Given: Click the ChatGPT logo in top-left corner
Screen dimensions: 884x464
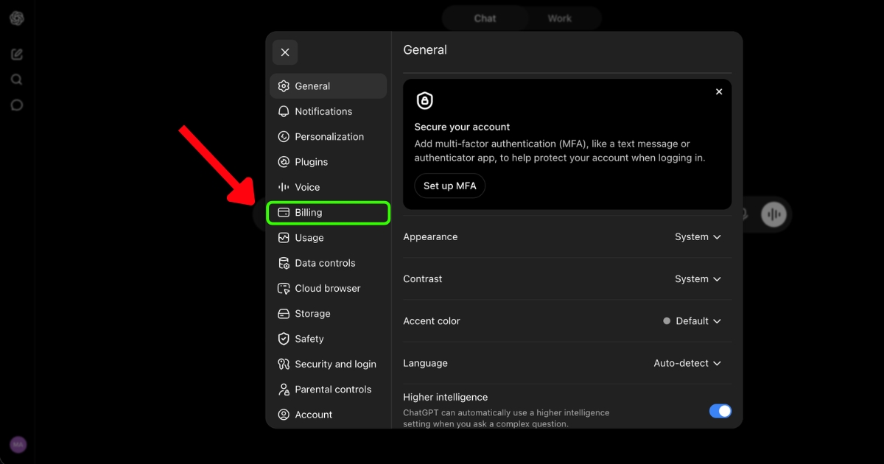Looking at the screenshot, I should click(x=17, y=18).
